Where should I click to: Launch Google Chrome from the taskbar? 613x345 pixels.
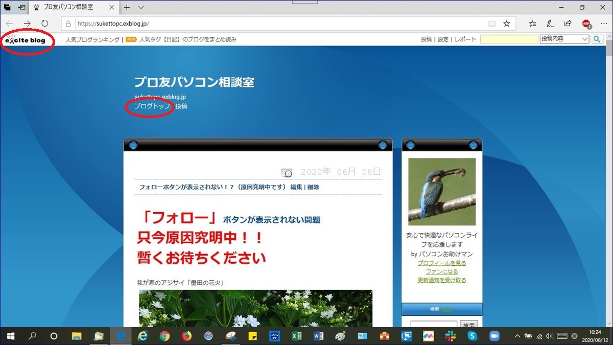coord(164,336)
